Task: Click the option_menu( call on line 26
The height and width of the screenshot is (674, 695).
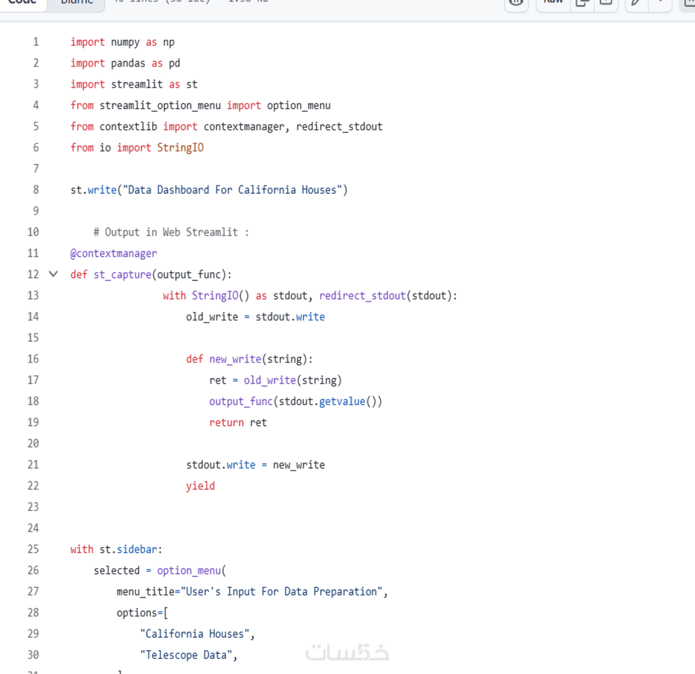Action: [192, 570]
